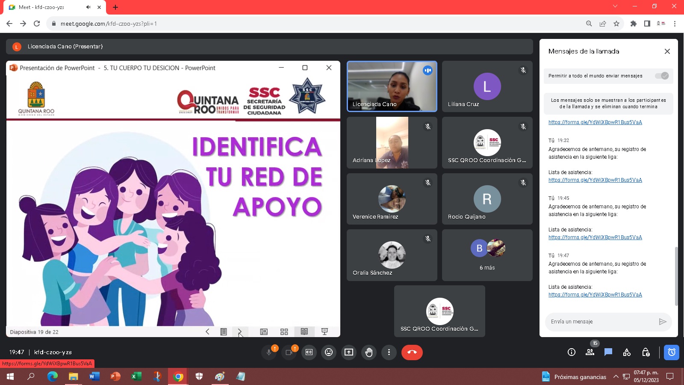Open the forms.gle link under 19:47 message
This screenshot has height=385, width=684.
(x=595, y=295)
